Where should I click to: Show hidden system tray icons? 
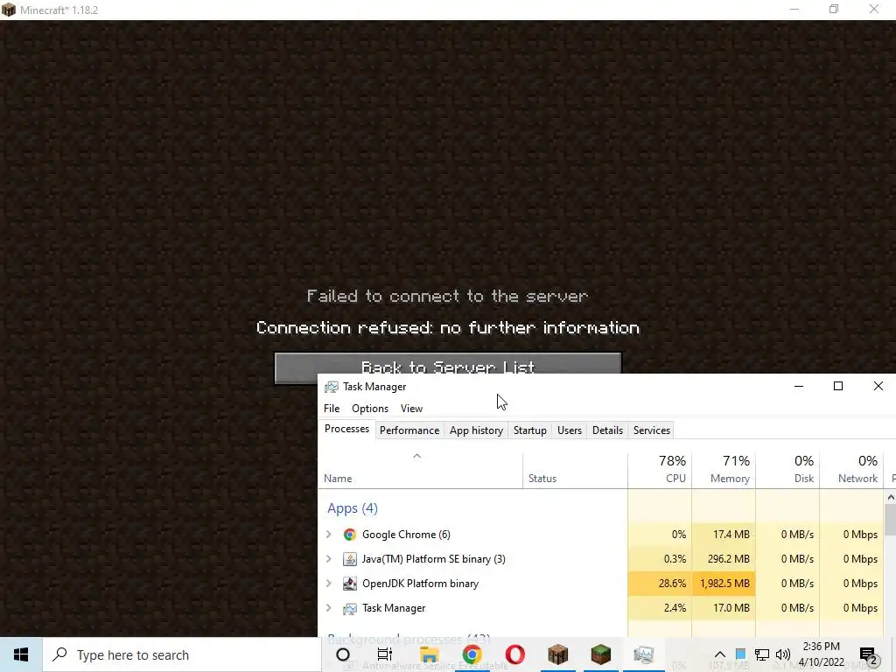click(720, 654)
